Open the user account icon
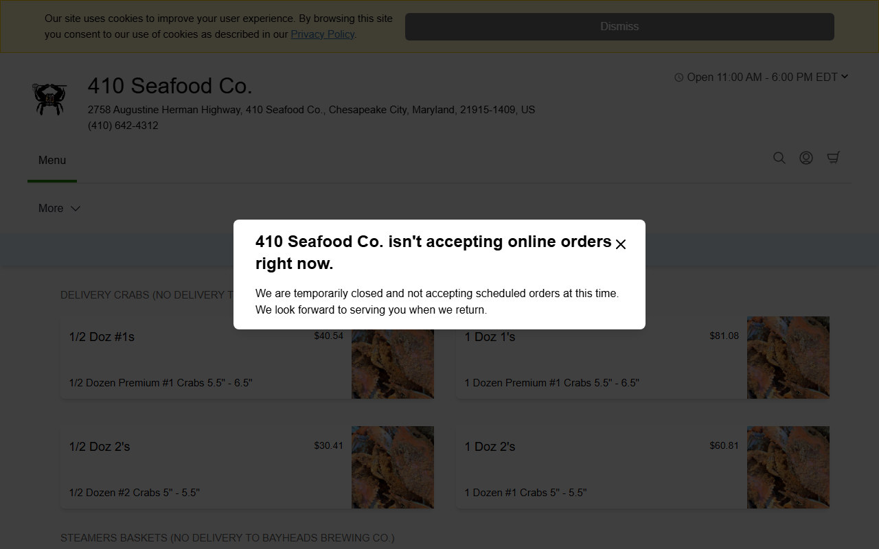Image resolution: width=879 pixels, height=549 pixels. point(806,158)
